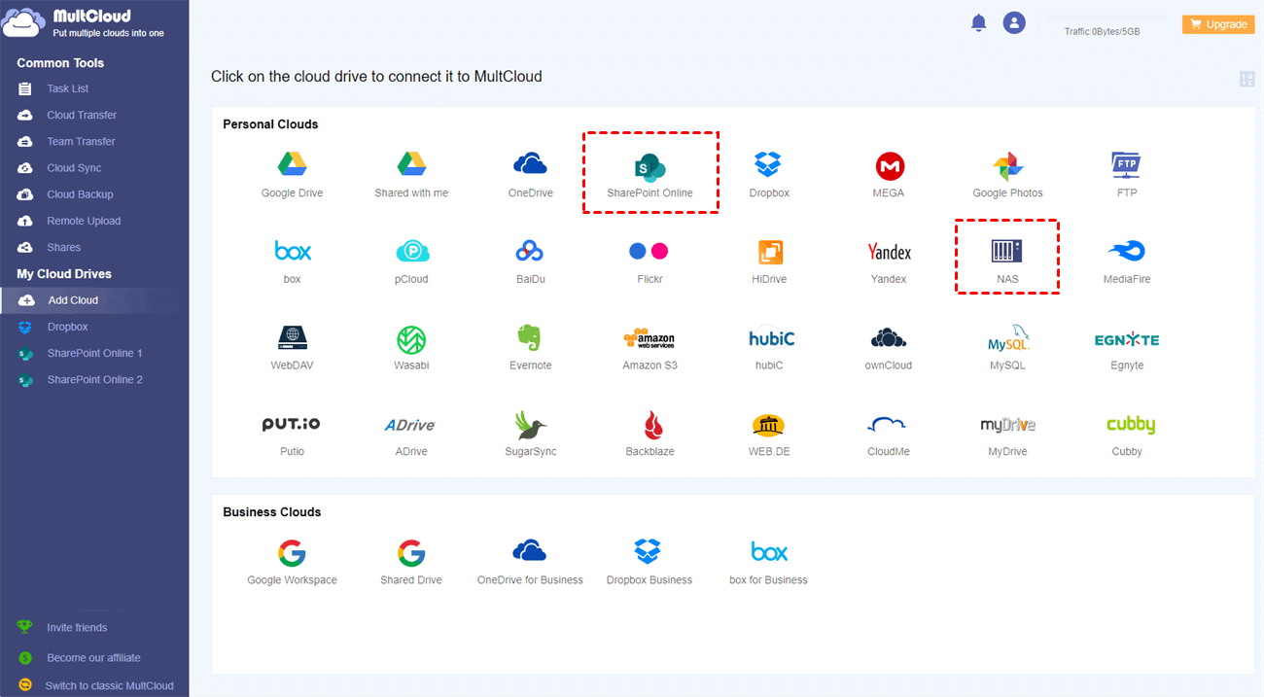
Task: Open SharePoint Online 1 drive
Action: (x=94, y=353)
